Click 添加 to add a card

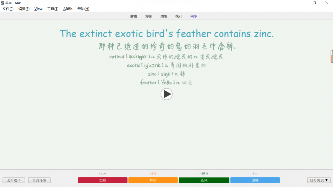[149, 16]
